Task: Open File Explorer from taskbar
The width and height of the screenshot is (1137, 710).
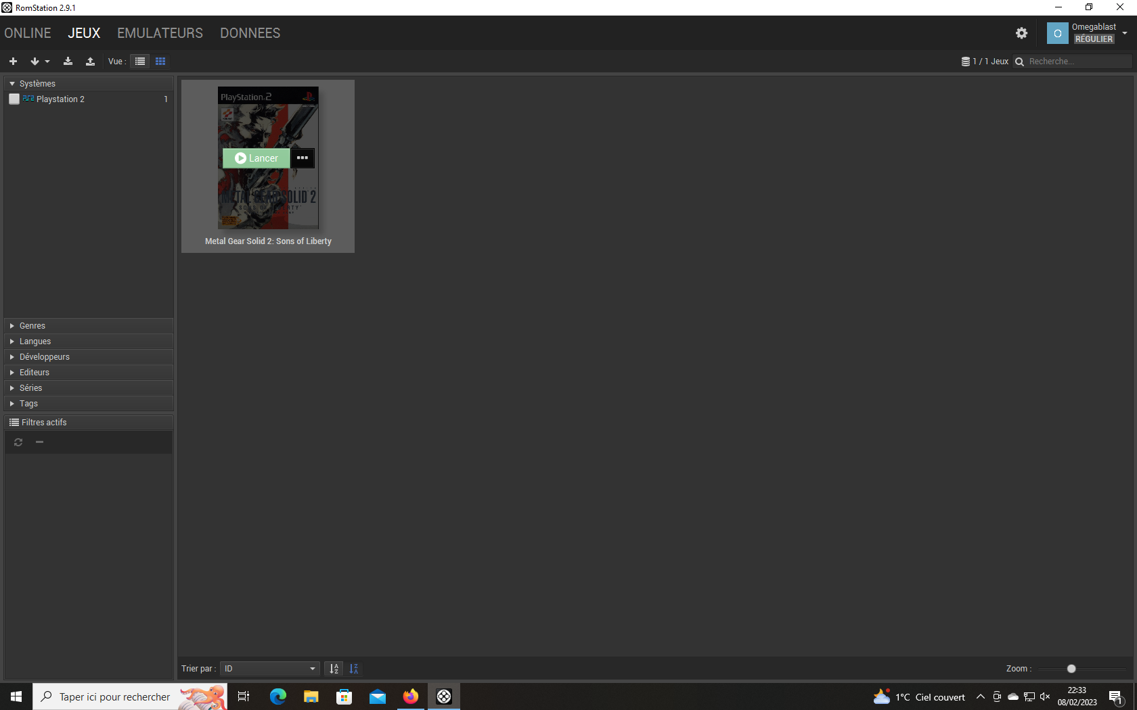Action: pos(311,696)
